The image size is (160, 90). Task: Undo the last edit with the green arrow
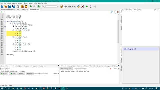pos(30,7)
